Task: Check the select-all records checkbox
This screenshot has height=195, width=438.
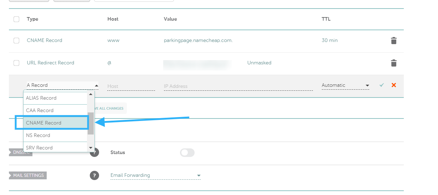Action: (x=16, y=19)
